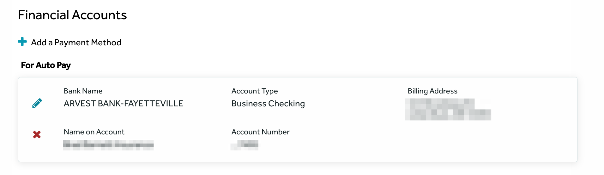Click the Bank Name label
The width and height of the screenshot is (604, 175).
point(83,91)
